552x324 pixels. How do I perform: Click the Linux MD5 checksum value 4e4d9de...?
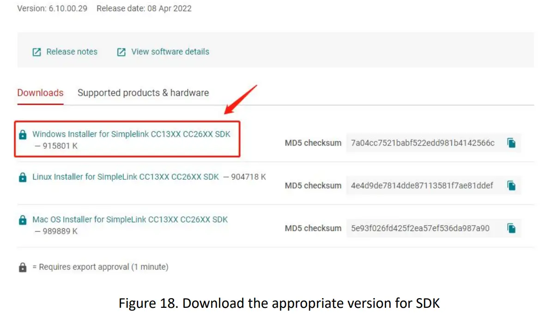[422, 185]
